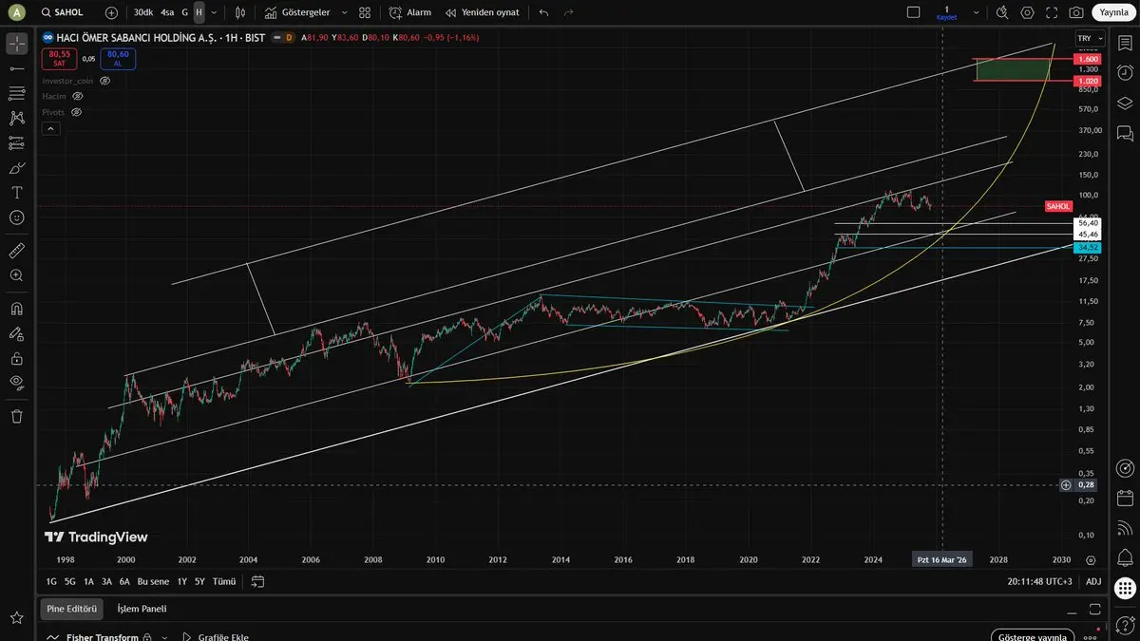Remove drawings with the trash icon
The image size is (1140, 641).
click(x=16, y=416)
